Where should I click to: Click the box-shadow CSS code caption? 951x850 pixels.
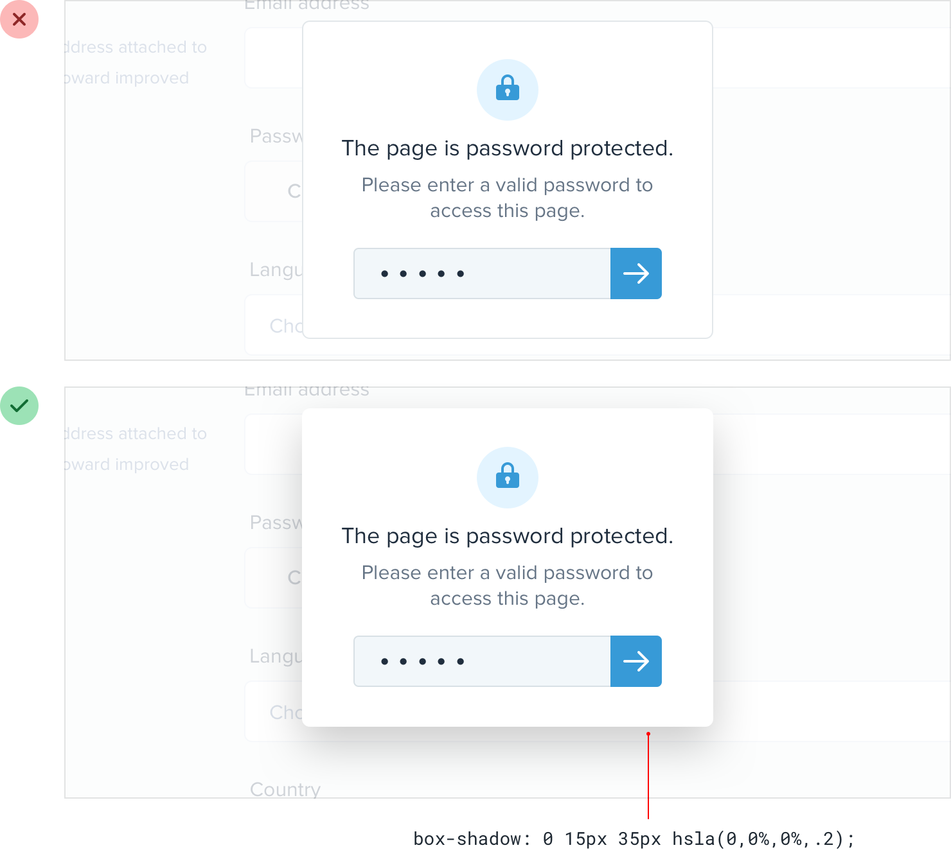(x=634, y=838)
